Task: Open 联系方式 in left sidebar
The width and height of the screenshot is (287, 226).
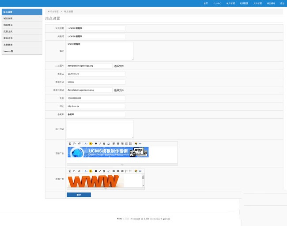Action: (22, 38)
